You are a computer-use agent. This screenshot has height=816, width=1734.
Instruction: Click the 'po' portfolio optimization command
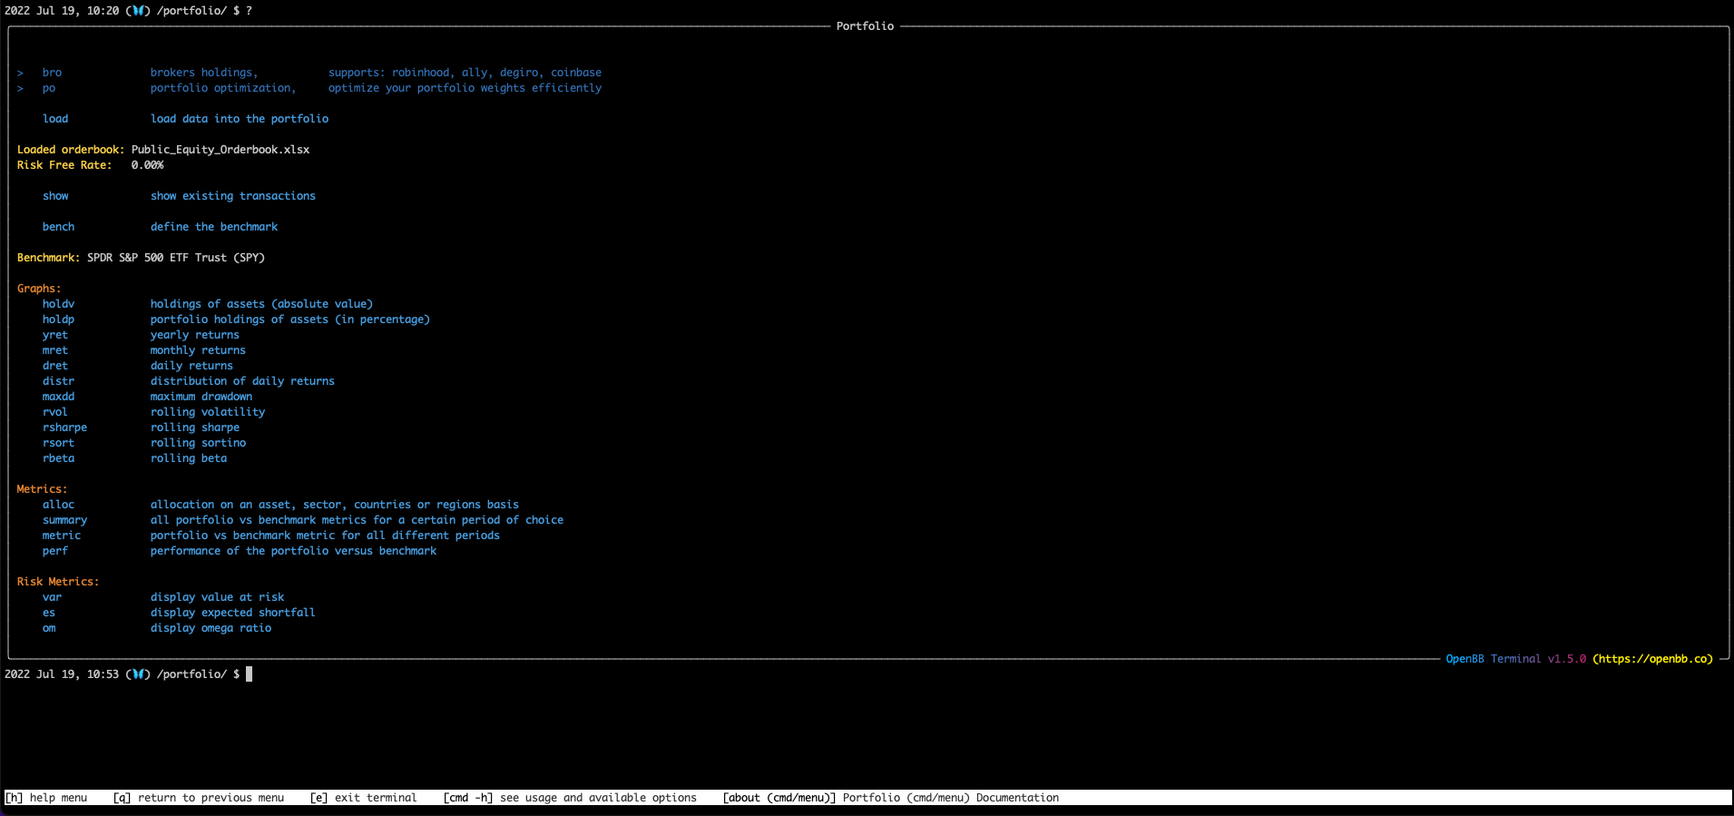(49, 88)
